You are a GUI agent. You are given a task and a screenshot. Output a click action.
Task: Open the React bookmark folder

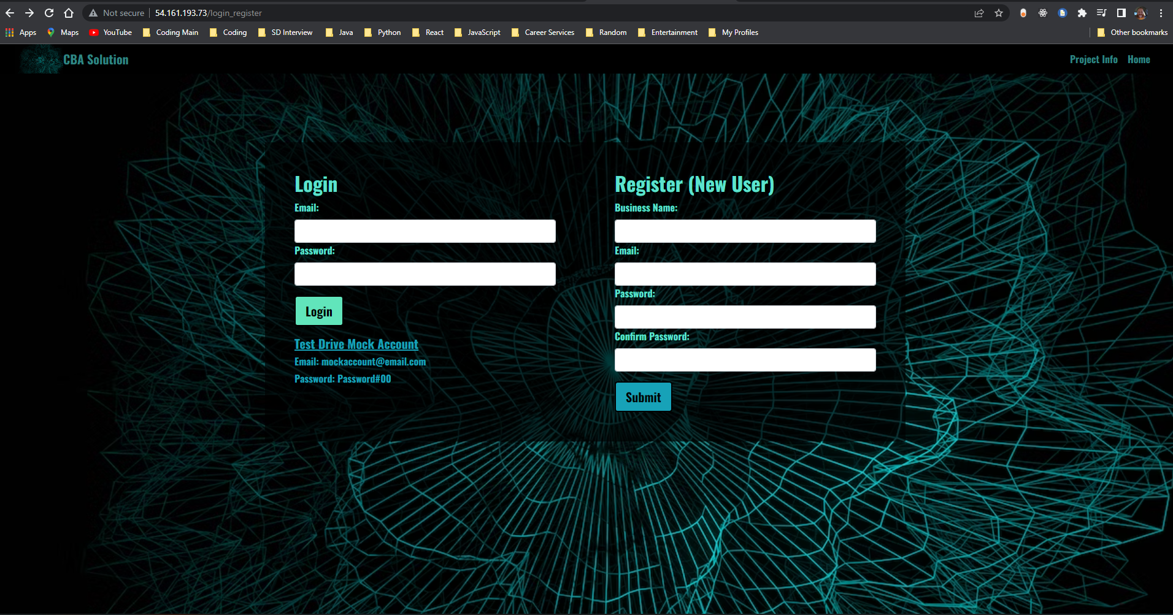428,32
